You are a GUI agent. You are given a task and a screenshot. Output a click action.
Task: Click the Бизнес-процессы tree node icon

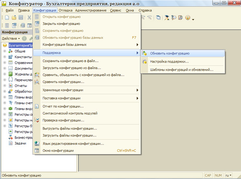tap(10, 137)
